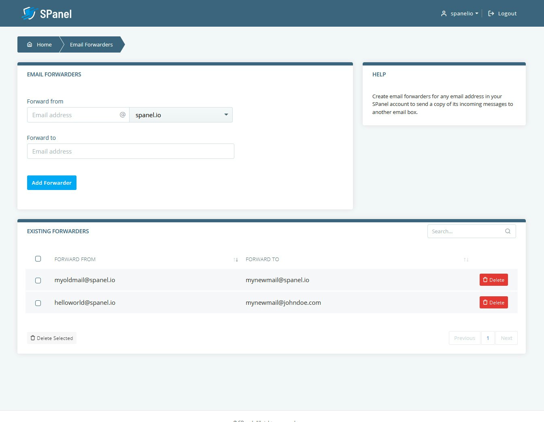Click the Home icon in the breadcrumb

point(29,44)
